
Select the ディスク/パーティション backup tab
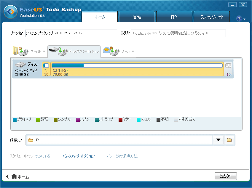click(74, 52)
